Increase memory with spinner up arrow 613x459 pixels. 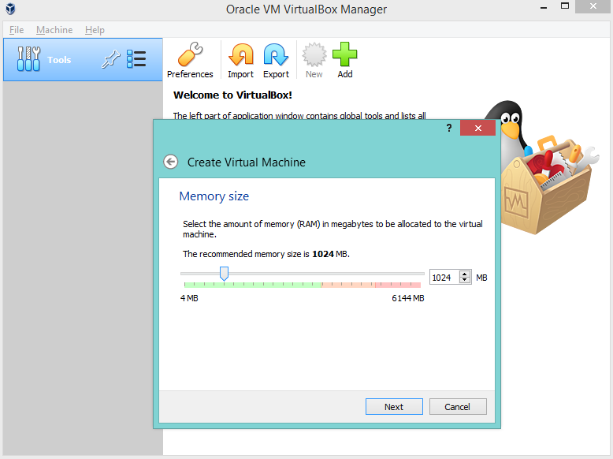coord(464,274)
